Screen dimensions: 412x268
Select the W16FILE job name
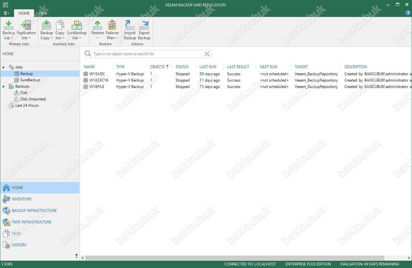[97, 87]
